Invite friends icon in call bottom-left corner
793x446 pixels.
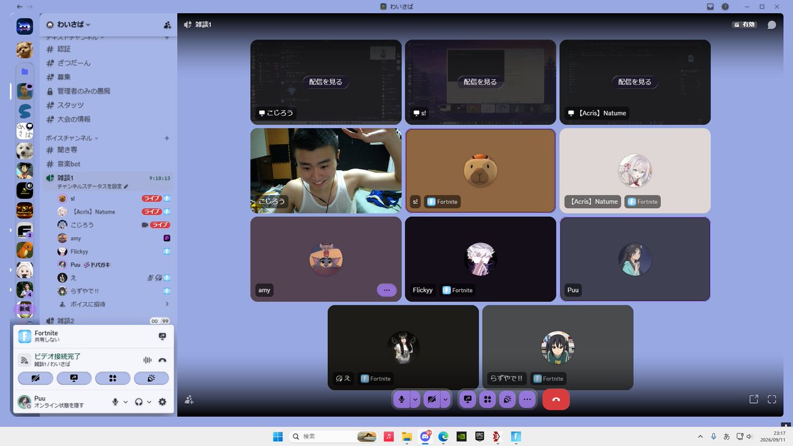pyautogui.click(x=190, y=399)
